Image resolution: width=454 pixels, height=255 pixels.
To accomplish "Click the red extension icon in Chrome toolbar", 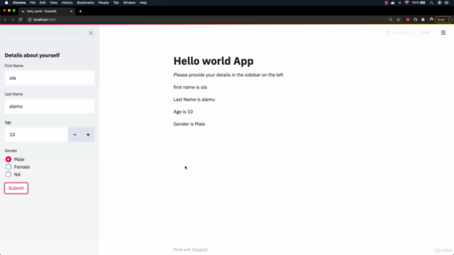I will click(408, 20).
